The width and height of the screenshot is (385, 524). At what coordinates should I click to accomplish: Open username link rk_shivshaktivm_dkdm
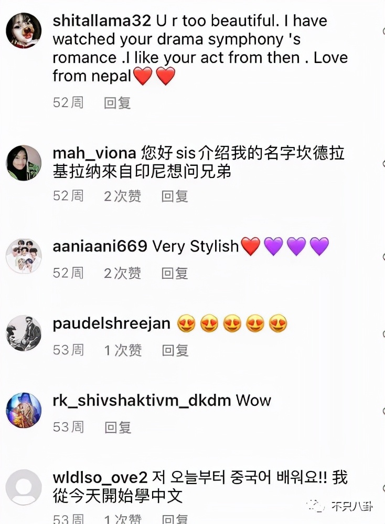tap(142, 401)
